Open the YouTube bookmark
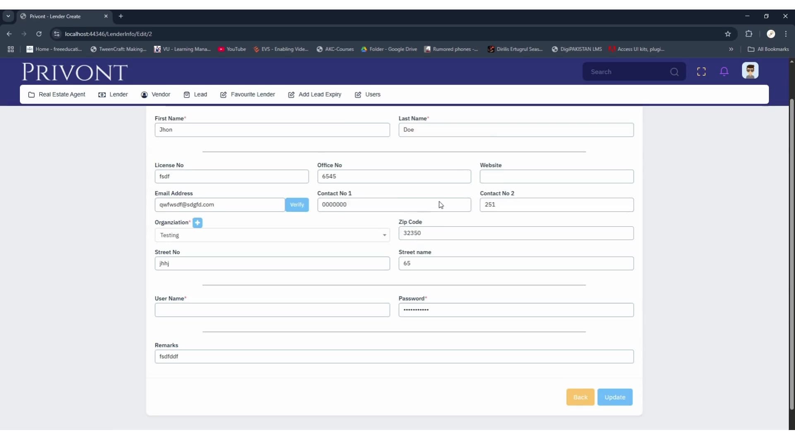795x447 pixels. coord(232,49)
